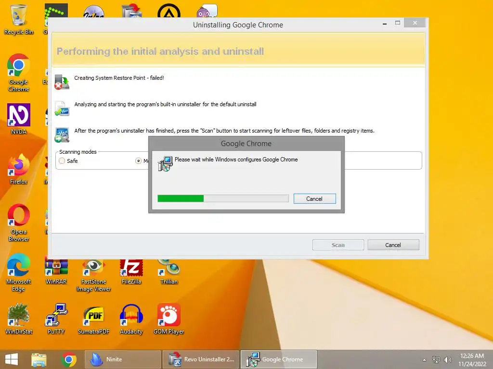The width and height of the screenshot is (493, 369).
Task: Open the Windows Start button
Action: (x=12, y=359)
